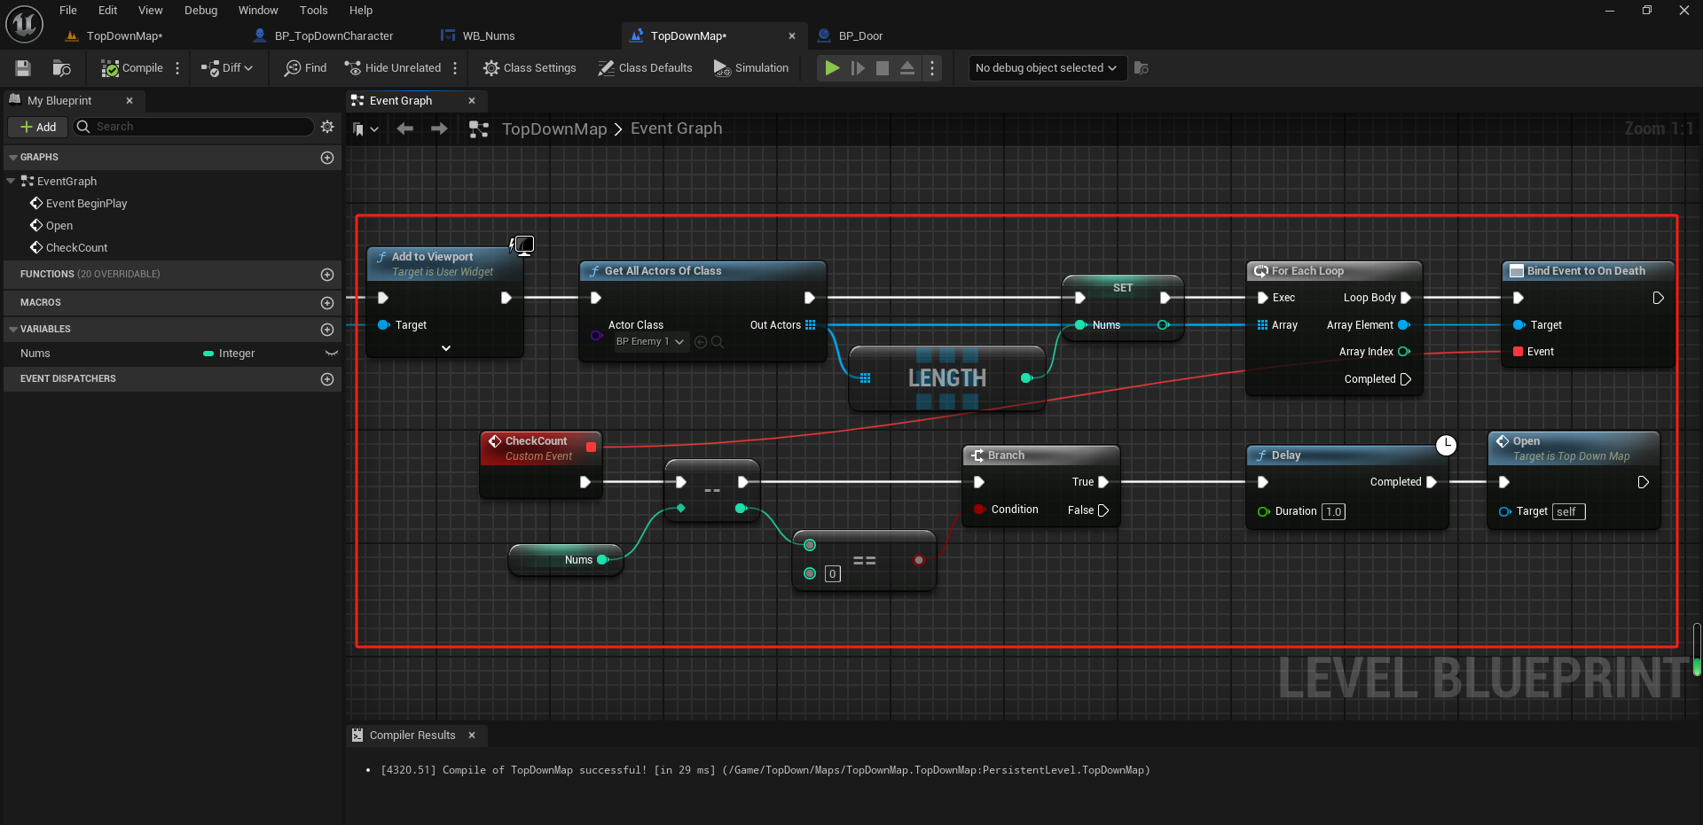Screen dimensions: 1703x825
Task: Select the Open event in the tree
Action: click(59, 226)
